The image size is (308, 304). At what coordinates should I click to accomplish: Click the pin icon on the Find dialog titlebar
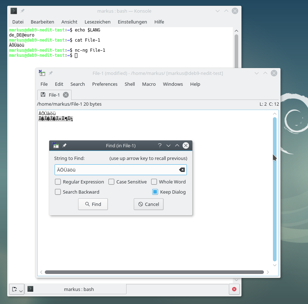click(64, 145)
